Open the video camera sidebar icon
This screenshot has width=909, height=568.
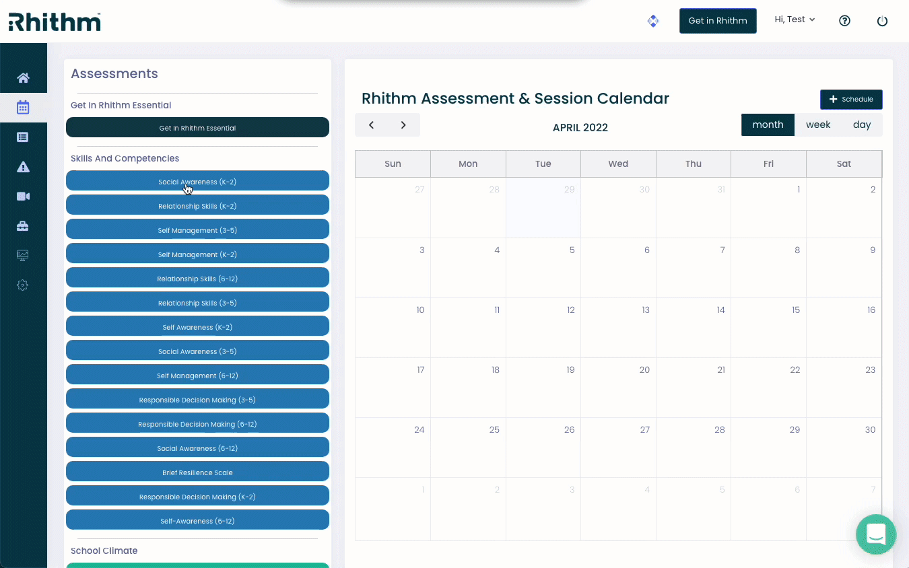[x=23, y=197]
